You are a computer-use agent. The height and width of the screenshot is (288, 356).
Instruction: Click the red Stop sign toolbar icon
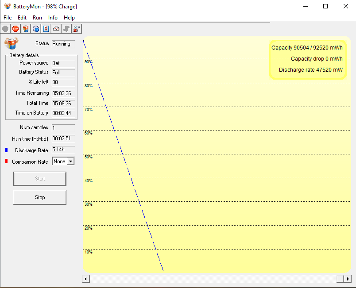(15, 29)
